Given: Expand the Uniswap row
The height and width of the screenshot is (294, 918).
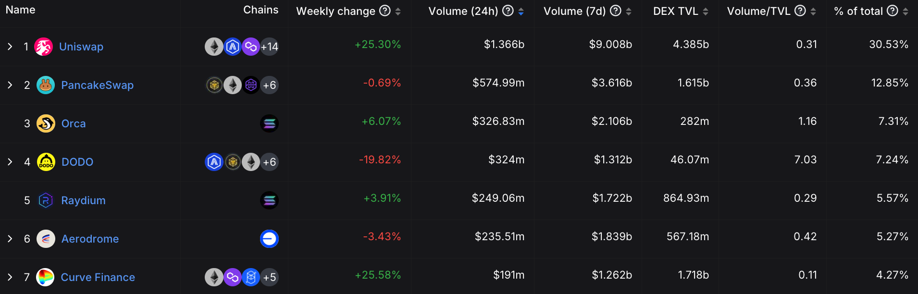Looking at the screenshot, I should [10, 47].
